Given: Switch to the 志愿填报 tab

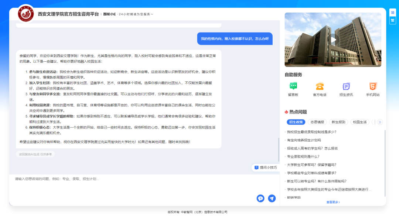Looking at the screenshot, I should [317, 122].
